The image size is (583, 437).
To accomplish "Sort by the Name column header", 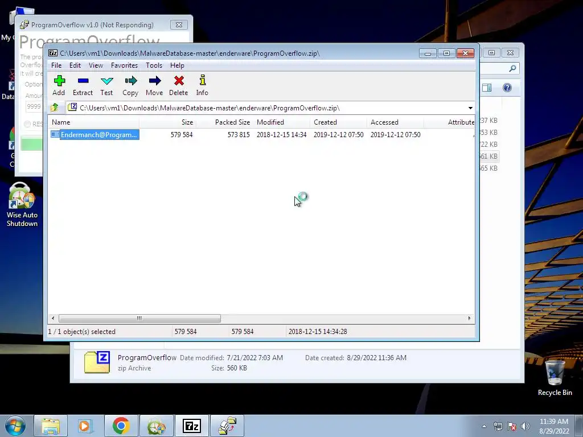I will 94,122.
